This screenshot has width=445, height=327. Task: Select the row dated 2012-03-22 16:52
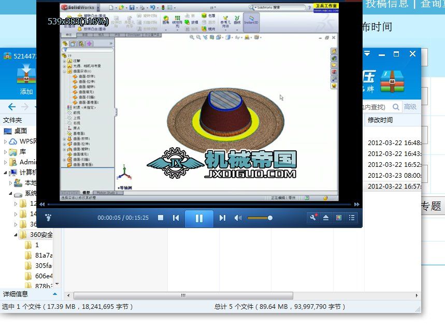[x=394, y=165]
